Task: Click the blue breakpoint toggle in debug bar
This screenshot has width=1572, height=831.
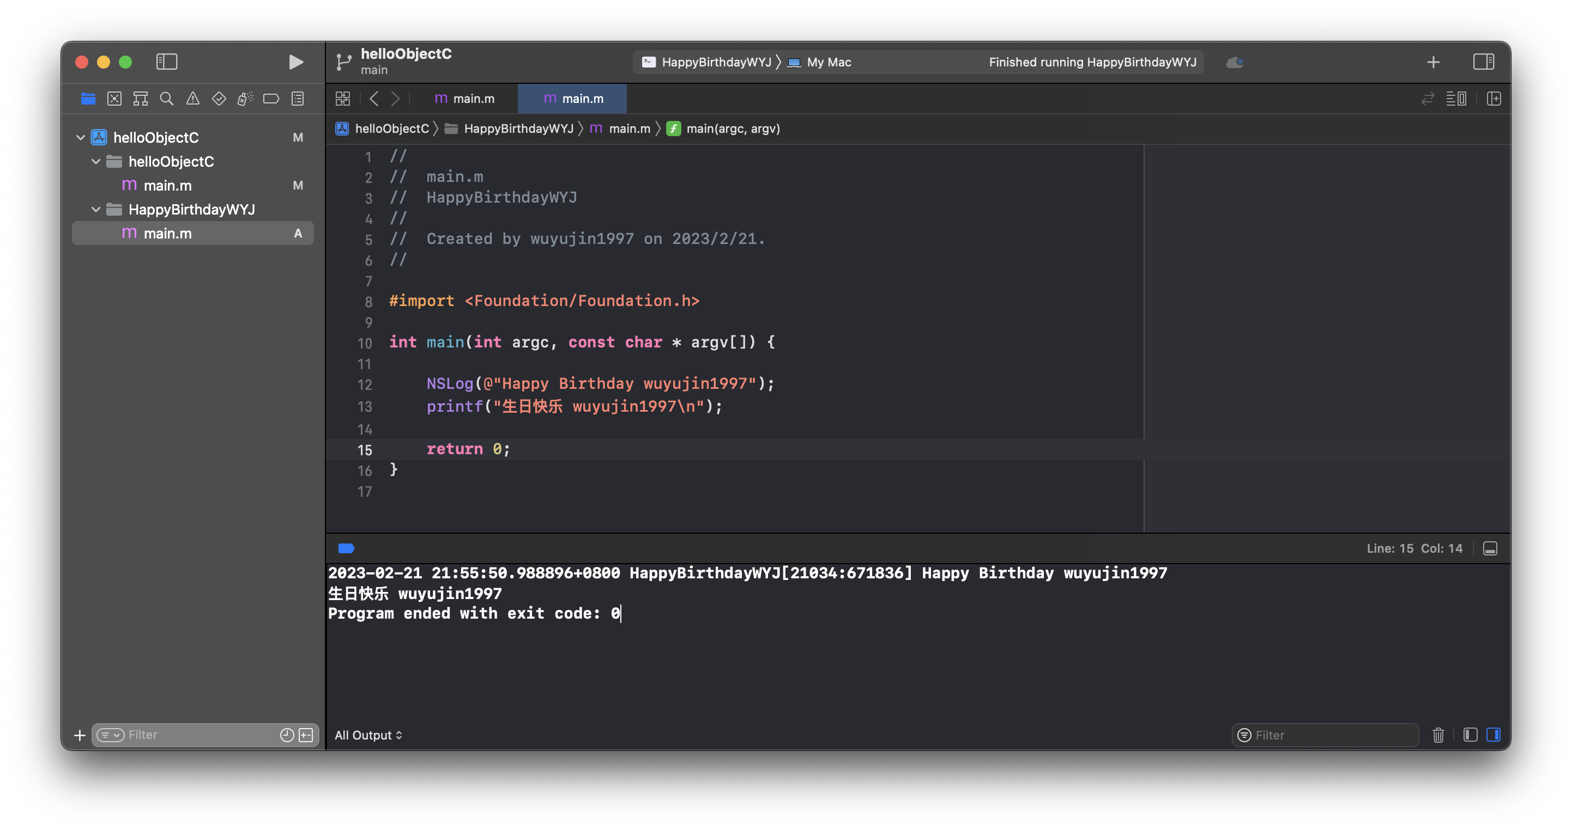Action: pyautogui.click(x=346, y=548)
